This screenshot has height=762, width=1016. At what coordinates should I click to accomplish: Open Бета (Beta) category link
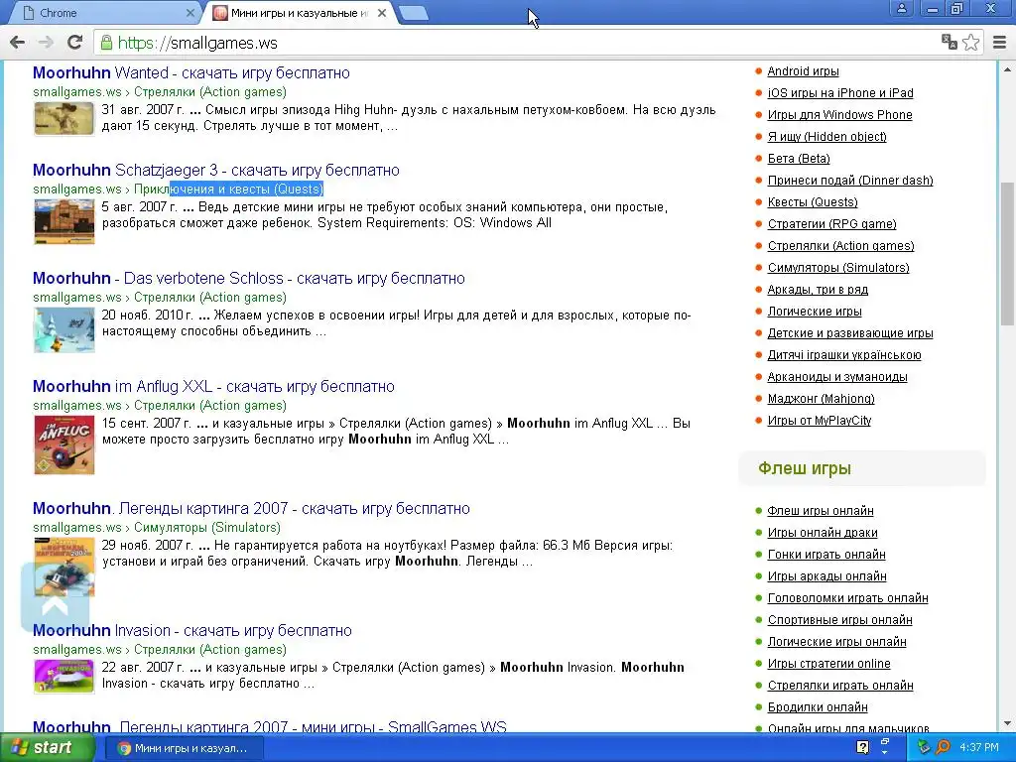tap(799, 158)
